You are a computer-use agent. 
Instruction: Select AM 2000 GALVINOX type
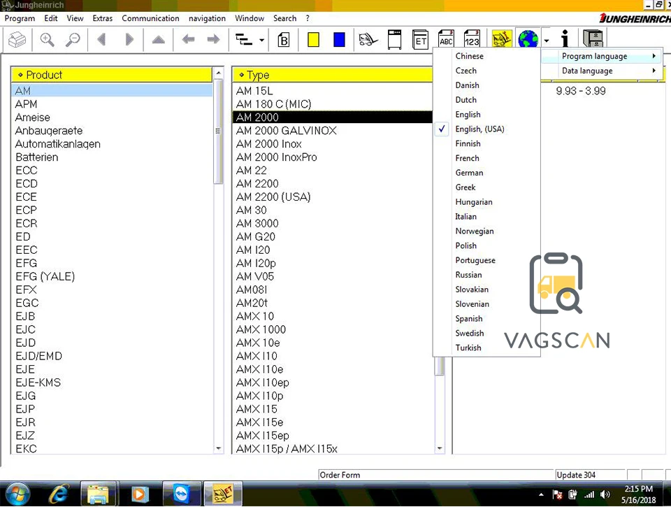pyautogui.click(x=333, y=131)
